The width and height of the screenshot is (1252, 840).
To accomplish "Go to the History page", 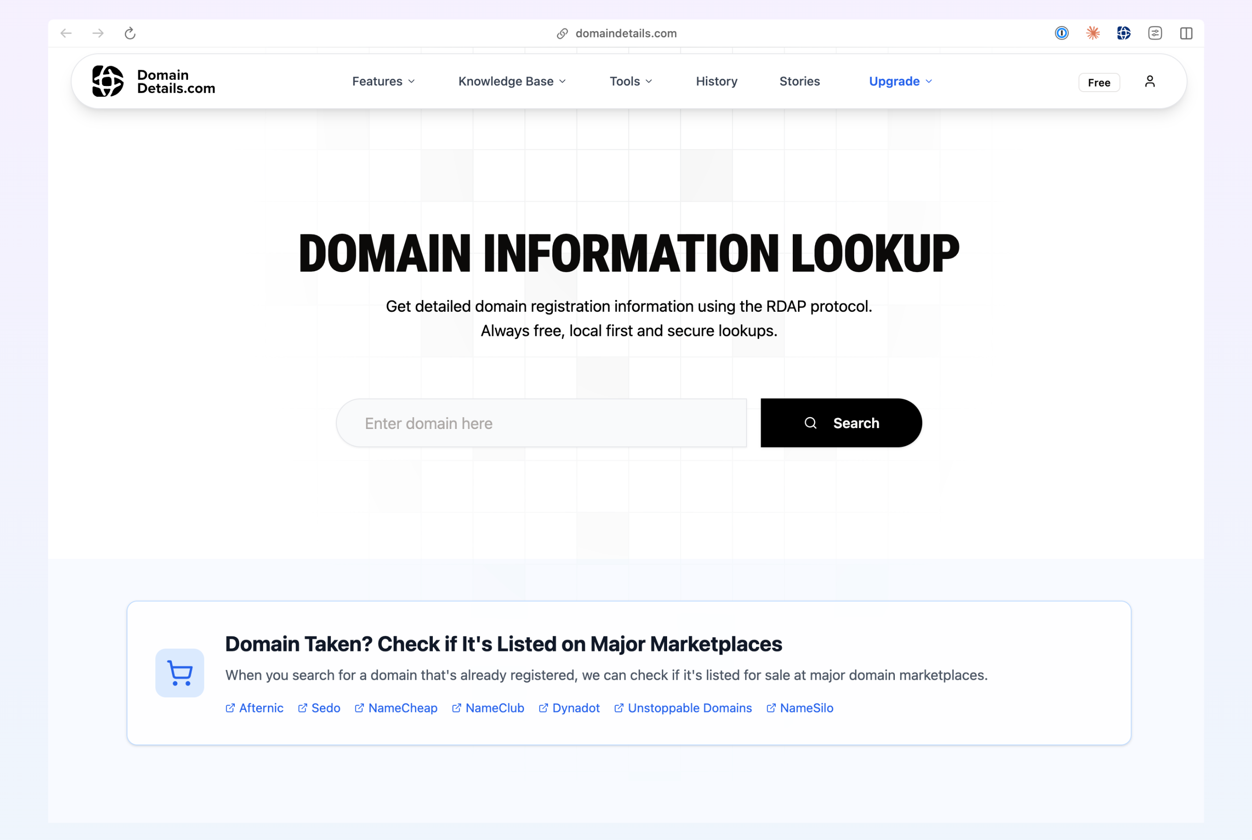I will pos(716,81).
